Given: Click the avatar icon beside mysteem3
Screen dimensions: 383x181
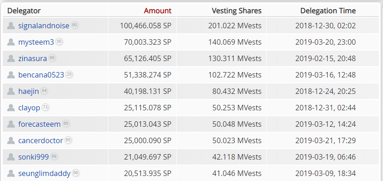Looking at the screenshot, I should click(x=11, y=42).
